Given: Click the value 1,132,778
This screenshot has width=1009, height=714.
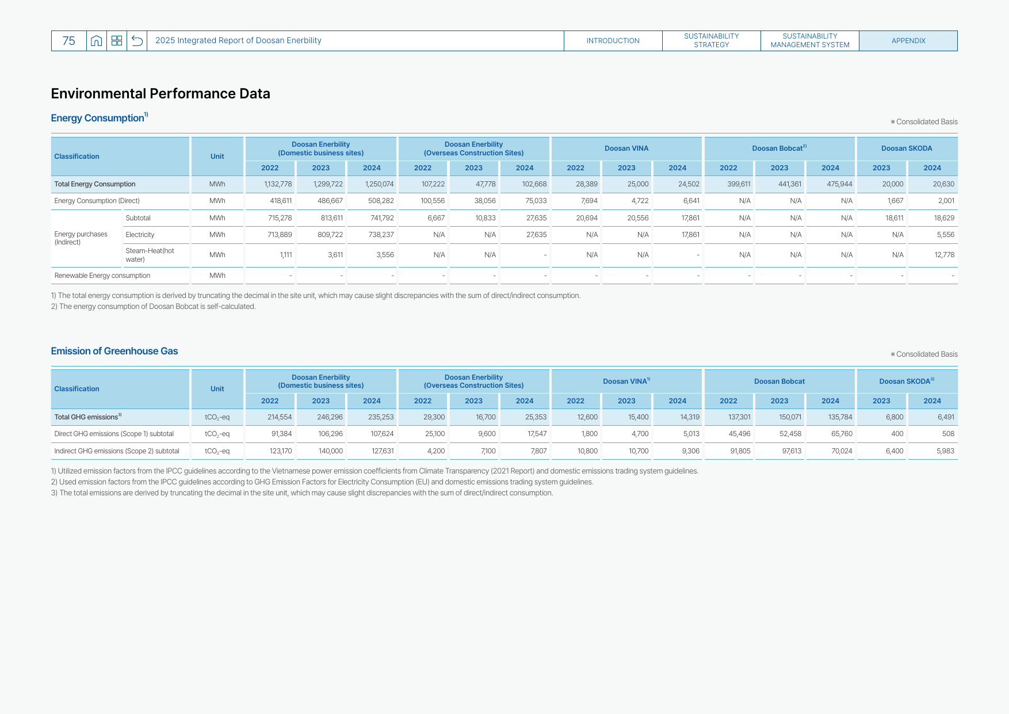Looking at the screenshot, I should 278,184.
